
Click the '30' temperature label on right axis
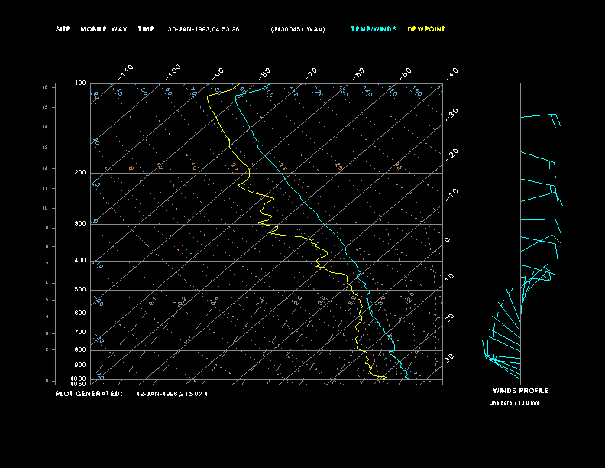pos(449,358)
